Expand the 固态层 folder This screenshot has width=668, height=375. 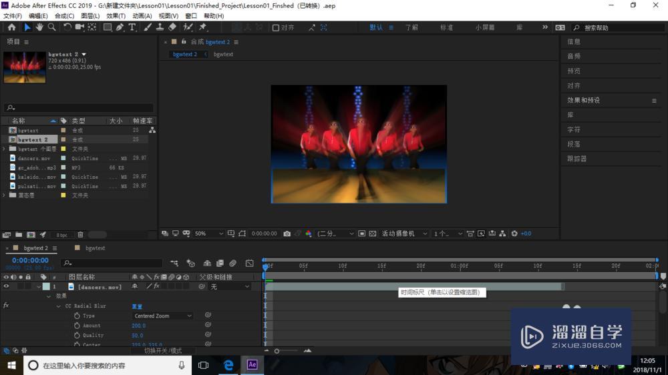click(4, 196)
